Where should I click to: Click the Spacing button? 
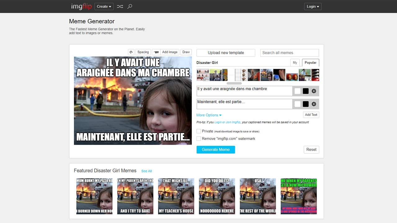click(x=143, y=52)
